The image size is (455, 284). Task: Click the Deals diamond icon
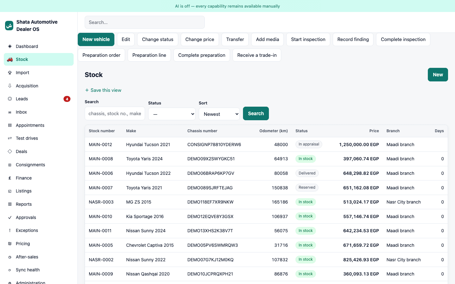[10, 151]
